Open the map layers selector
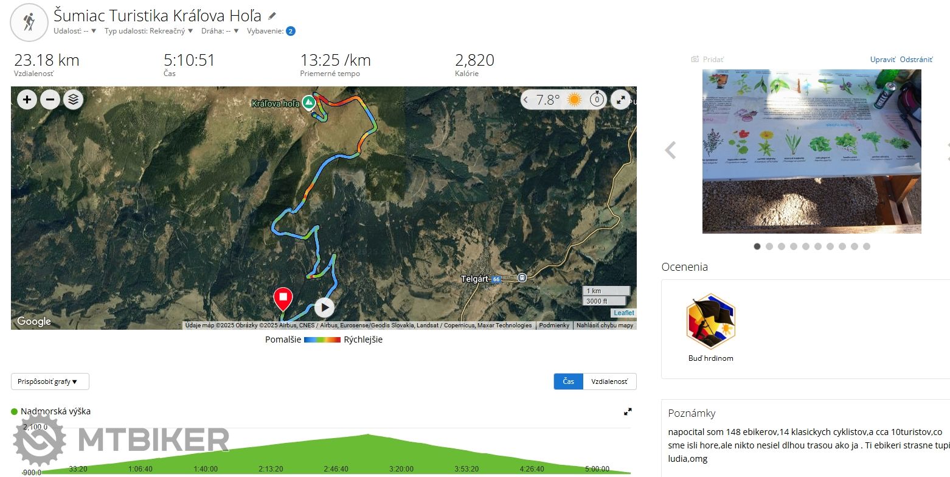 [x=74, y=99]
